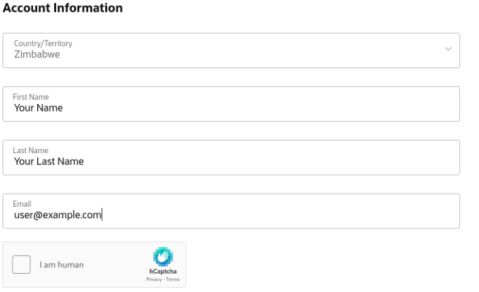The width and height of the screenshot is (479, 292).
Task: Check the "I am human" checkbox
Action: 21,264
